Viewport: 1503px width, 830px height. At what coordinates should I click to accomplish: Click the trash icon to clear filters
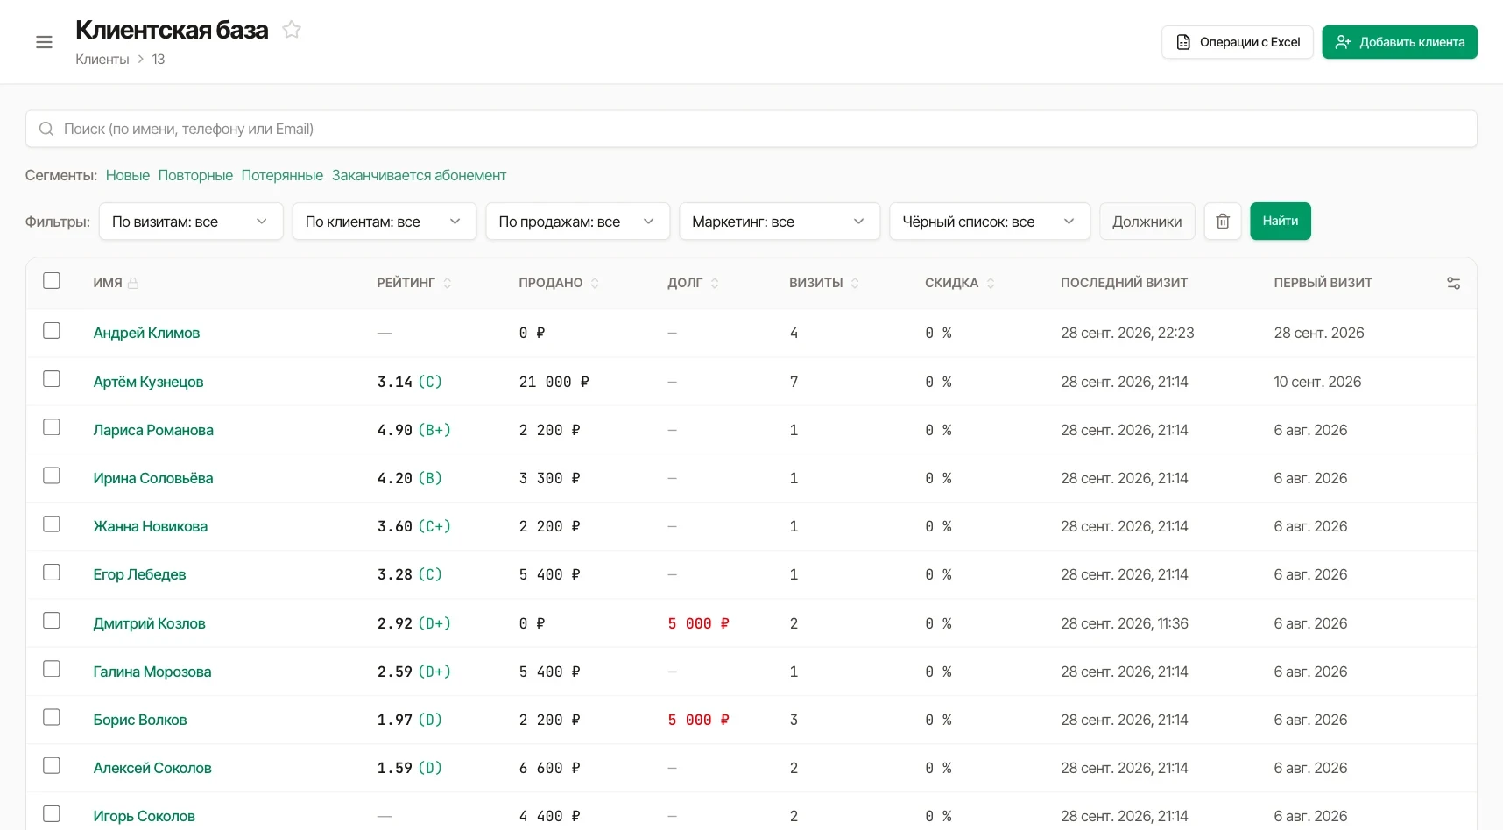(1223, 221)
